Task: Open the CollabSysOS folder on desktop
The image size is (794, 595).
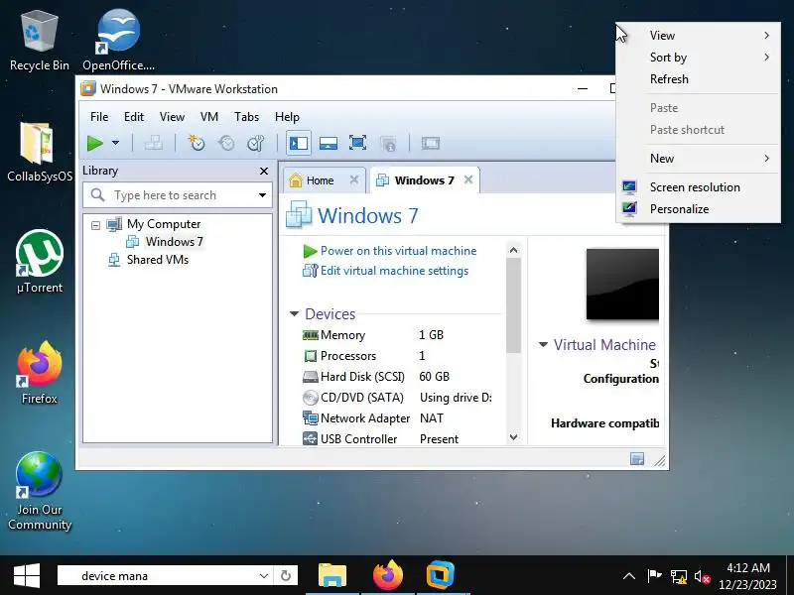Action: click(39, 152)
